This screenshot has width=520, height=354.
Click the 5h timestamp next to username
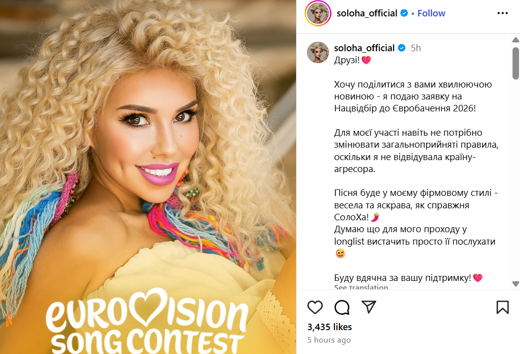point(416,48)
